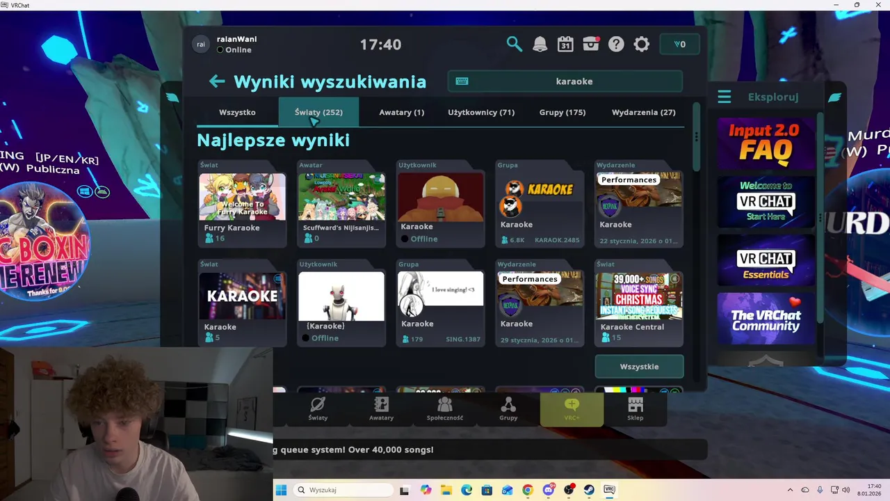Viewport: 890px width, 501px height.
Task: Open the Światy planet icon in bottom dock
Action: (318, 408)
